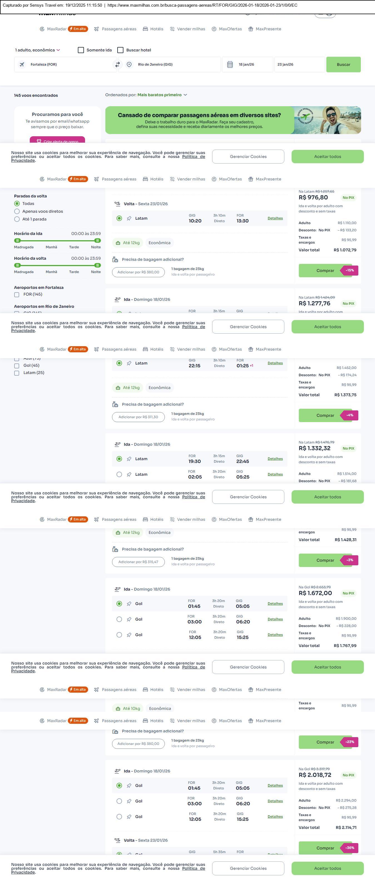Swap origin and destination airports
Image resolution: width=375 pixels, height=882 pixels.
pos(117,64)
